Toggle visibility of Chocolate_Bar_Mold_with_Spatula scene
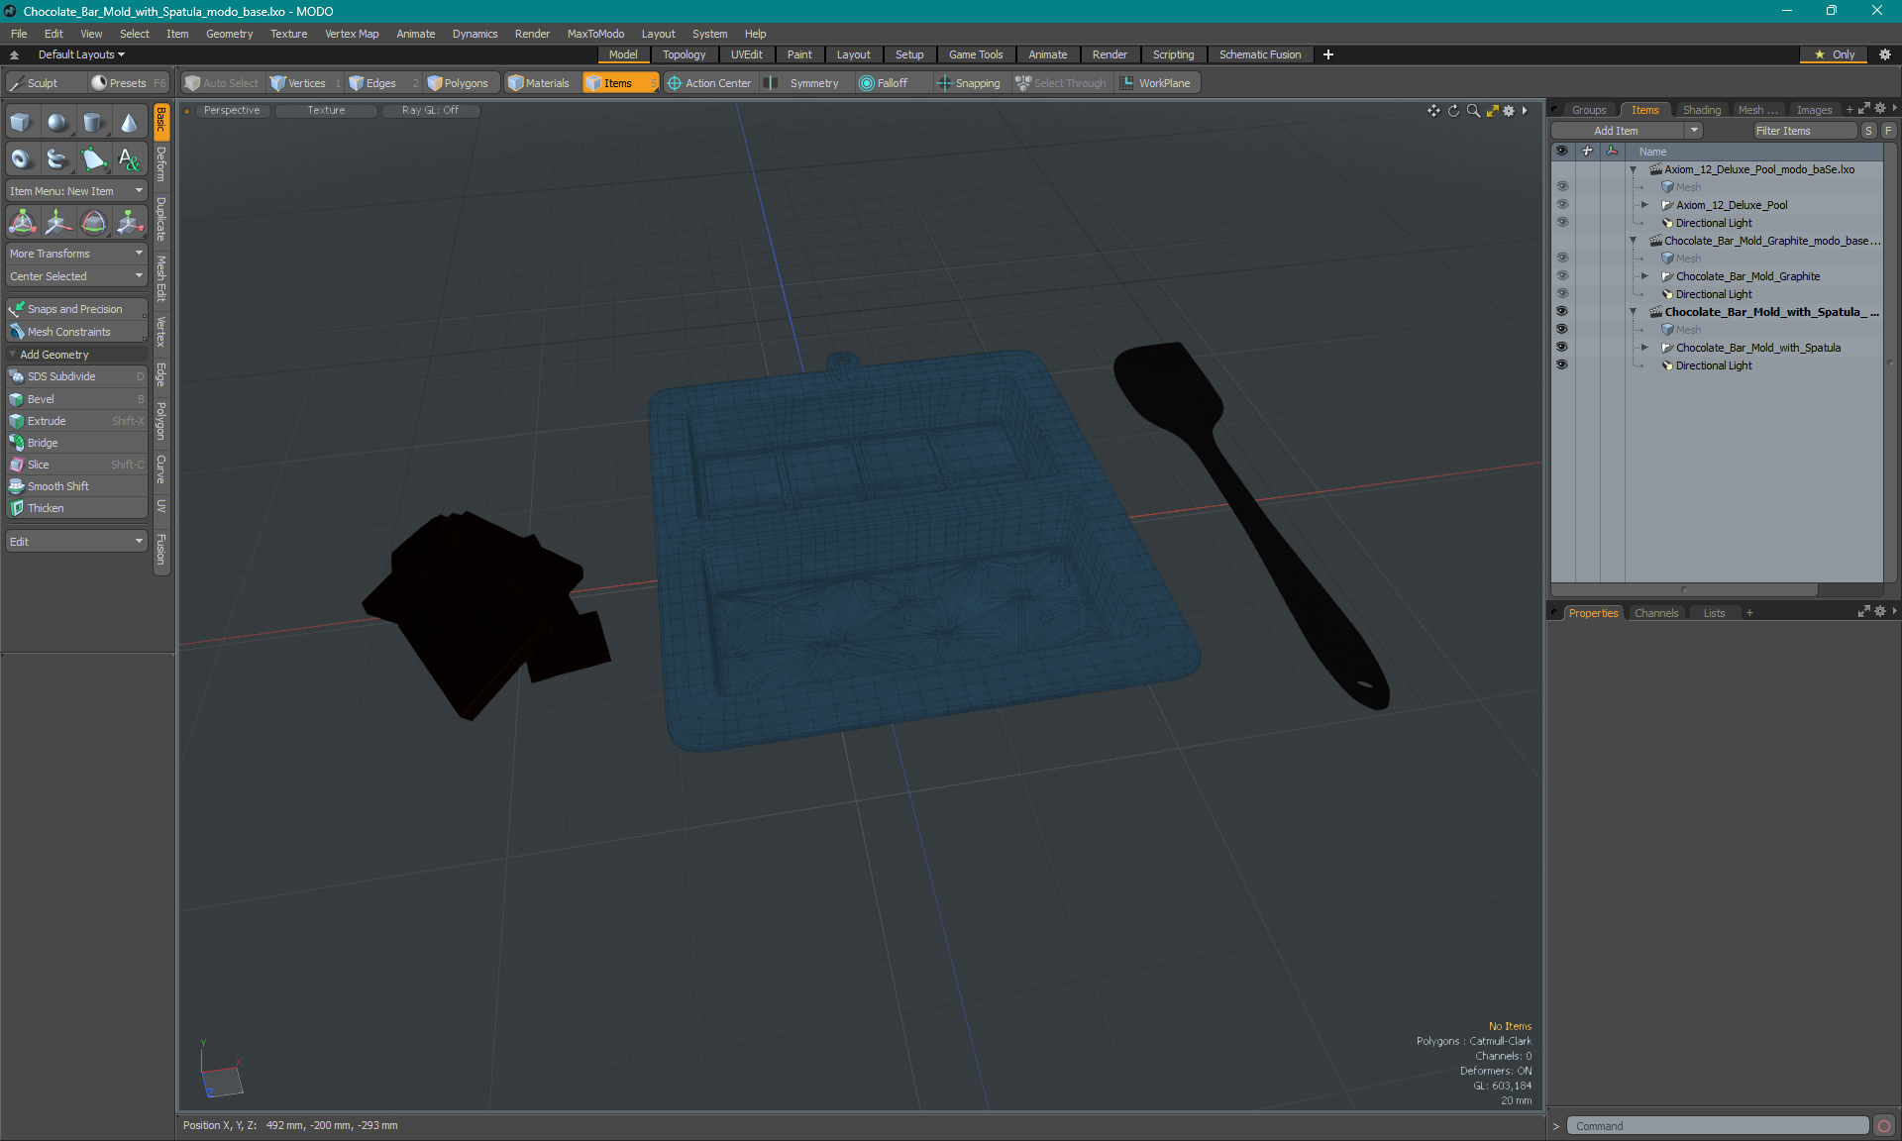 pos(1562,312)
